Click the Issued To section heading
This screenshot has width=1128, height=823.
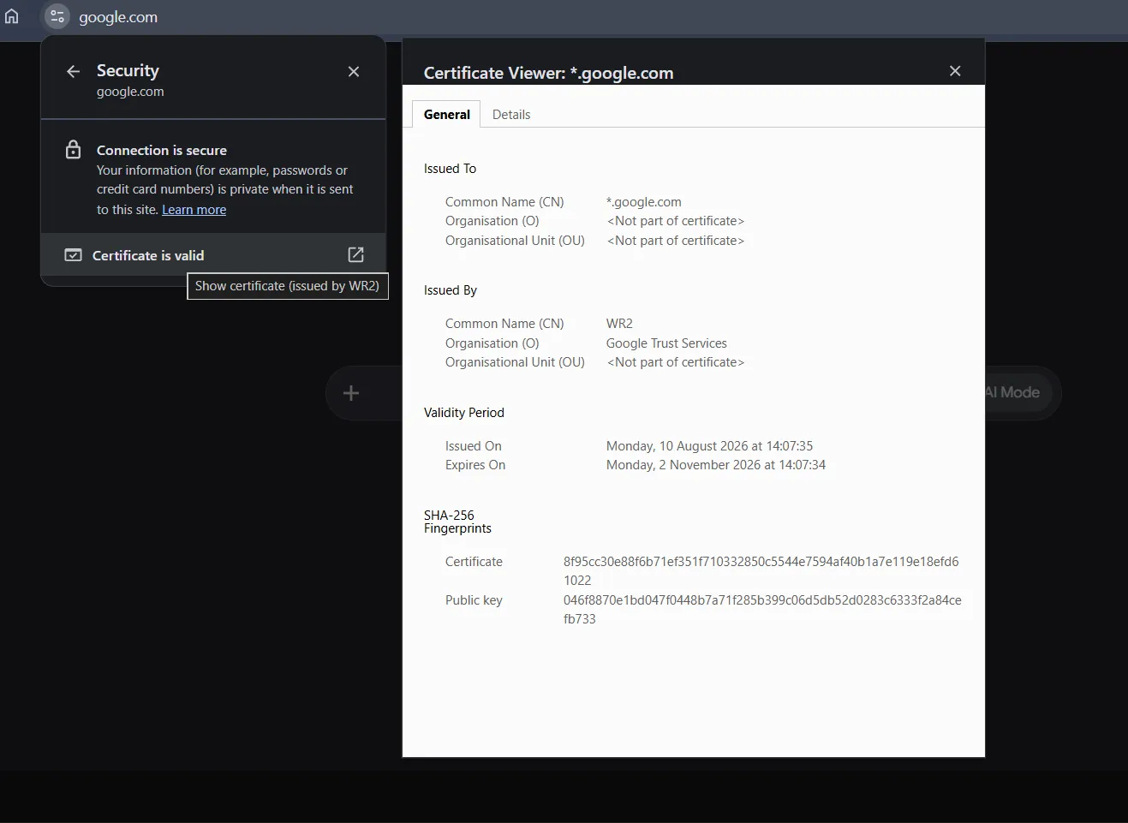pos(450,169)
